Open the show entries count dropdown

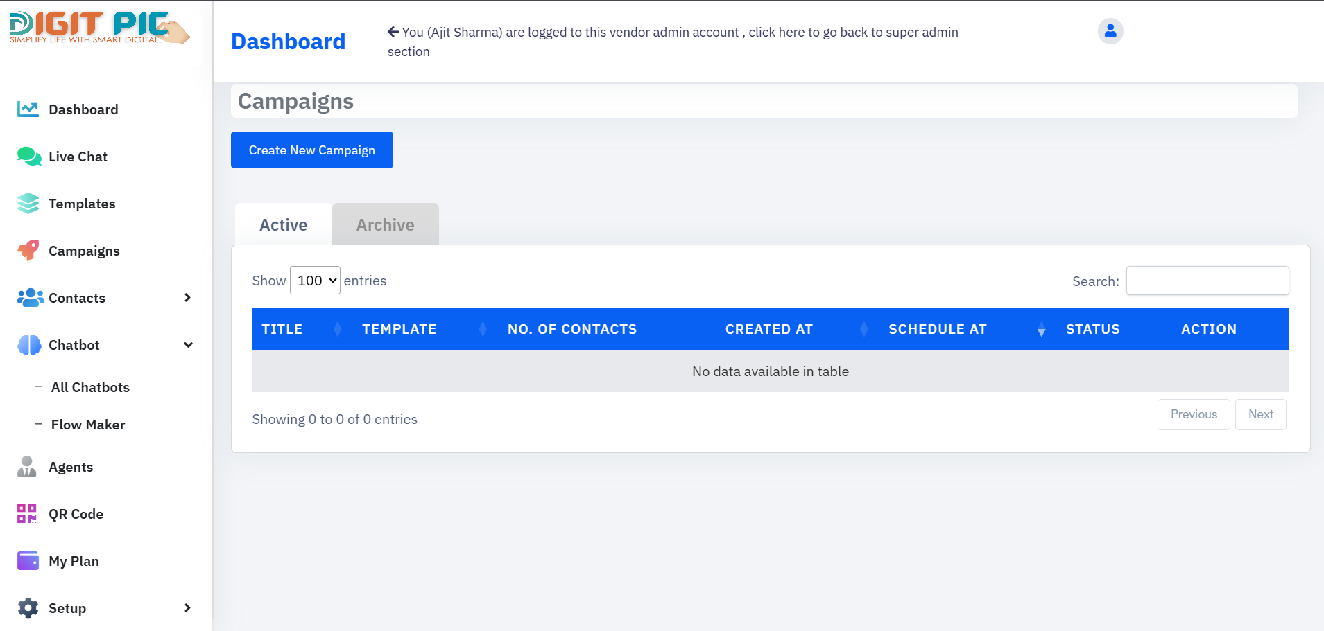click(315, 281)
